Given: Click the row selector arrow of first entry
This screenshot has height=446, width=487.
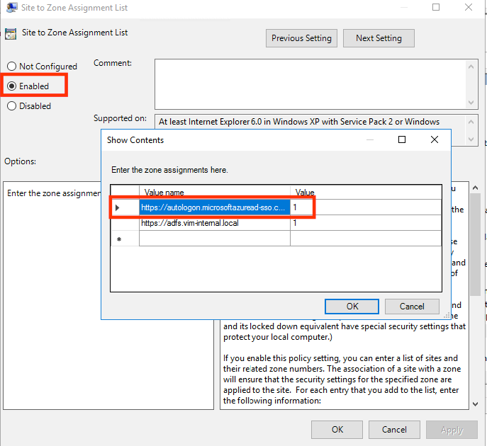Looking at the screenshot, I should (118, 207).
